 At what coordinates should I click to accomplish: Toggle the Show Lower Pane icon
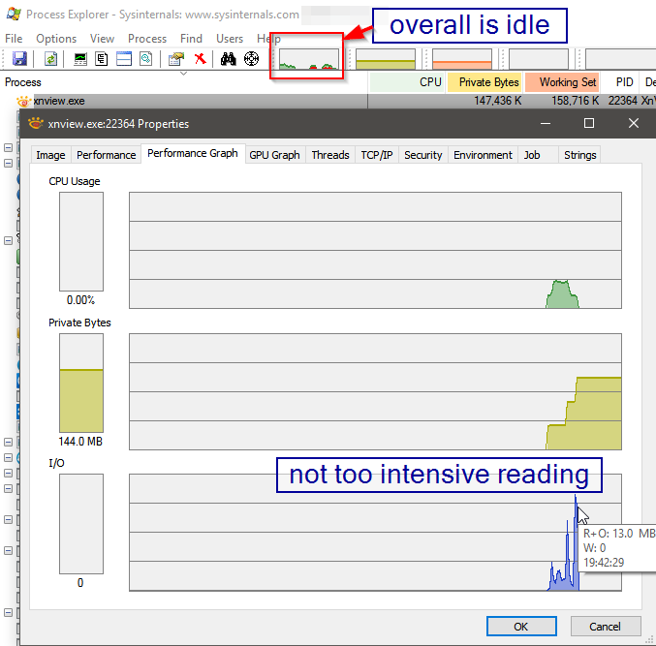click(124, 59)
